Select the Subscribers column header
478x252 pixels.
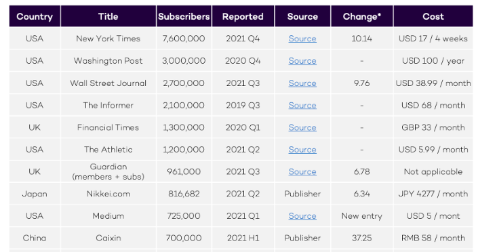click(x=184, y=16)
